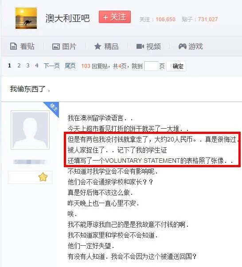Click the blue 楼主 corner badge

pos(53,108)
